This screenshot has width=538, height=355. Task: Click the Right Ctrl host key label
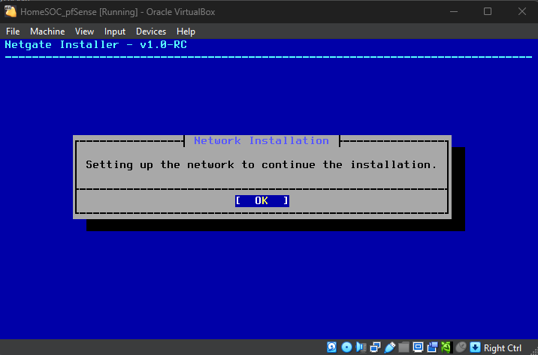(x=503, y=347)
